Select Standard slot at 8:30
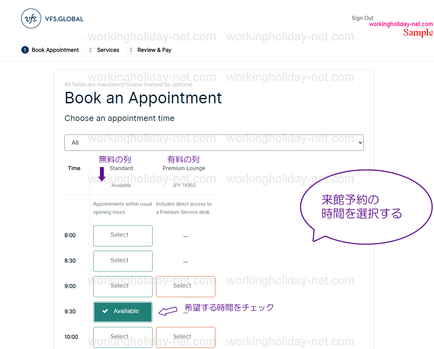This screenshot has height=349, width=434. 123,261
